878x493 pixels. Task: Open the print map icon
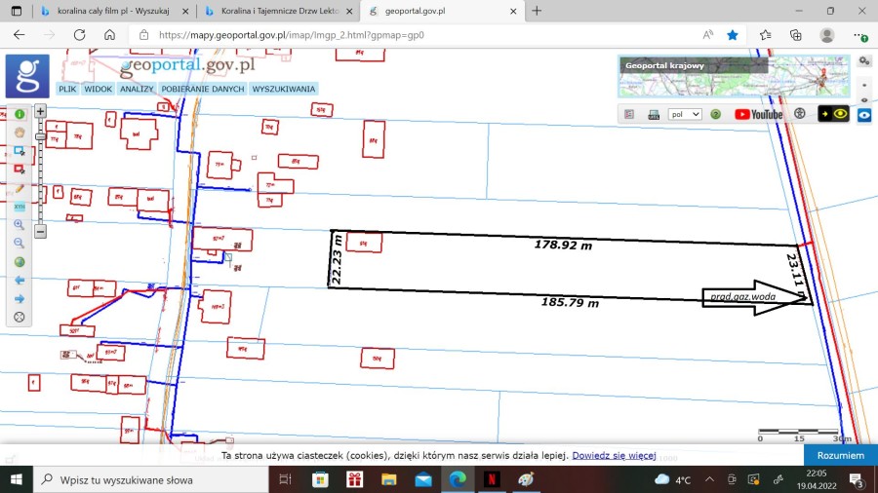(655, 114)
